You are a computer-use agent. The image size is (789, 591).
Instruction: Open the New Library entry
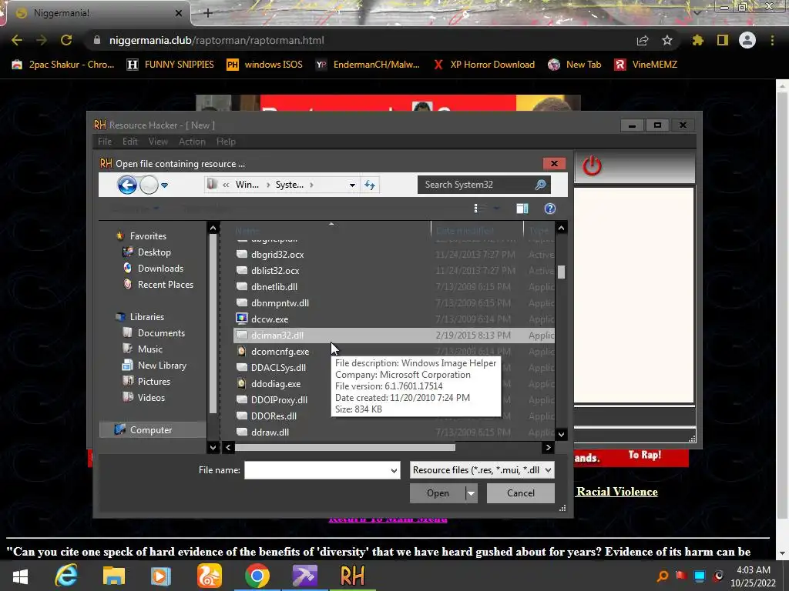(x=162, y=366)
